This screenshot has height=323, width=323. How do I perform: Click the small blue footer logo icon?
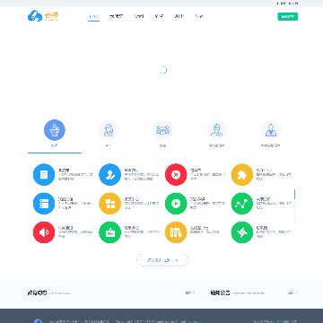(38, 321)
